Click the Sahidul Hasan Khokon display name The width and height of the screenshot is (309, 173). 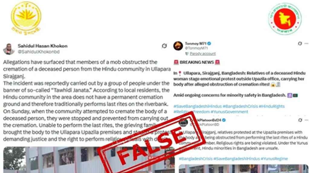[x=43, y=46]
